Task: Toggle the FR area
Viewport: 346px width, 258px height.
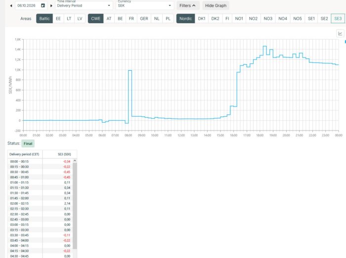Action: point(131,19)
